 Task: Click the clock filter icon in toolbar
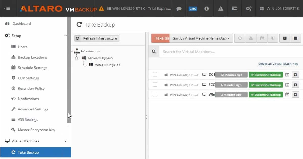tap(240, 38)
